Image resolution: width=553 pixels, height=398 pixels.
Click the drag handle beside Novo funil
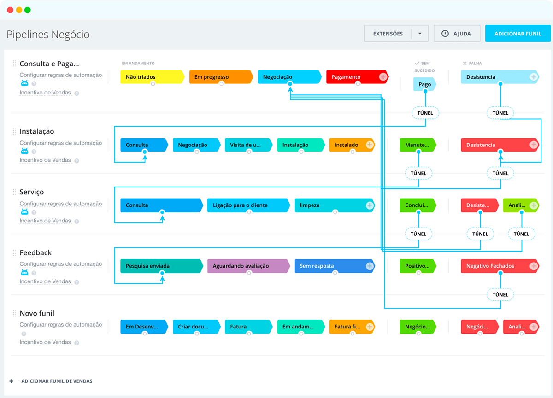(x=14, y=314)
